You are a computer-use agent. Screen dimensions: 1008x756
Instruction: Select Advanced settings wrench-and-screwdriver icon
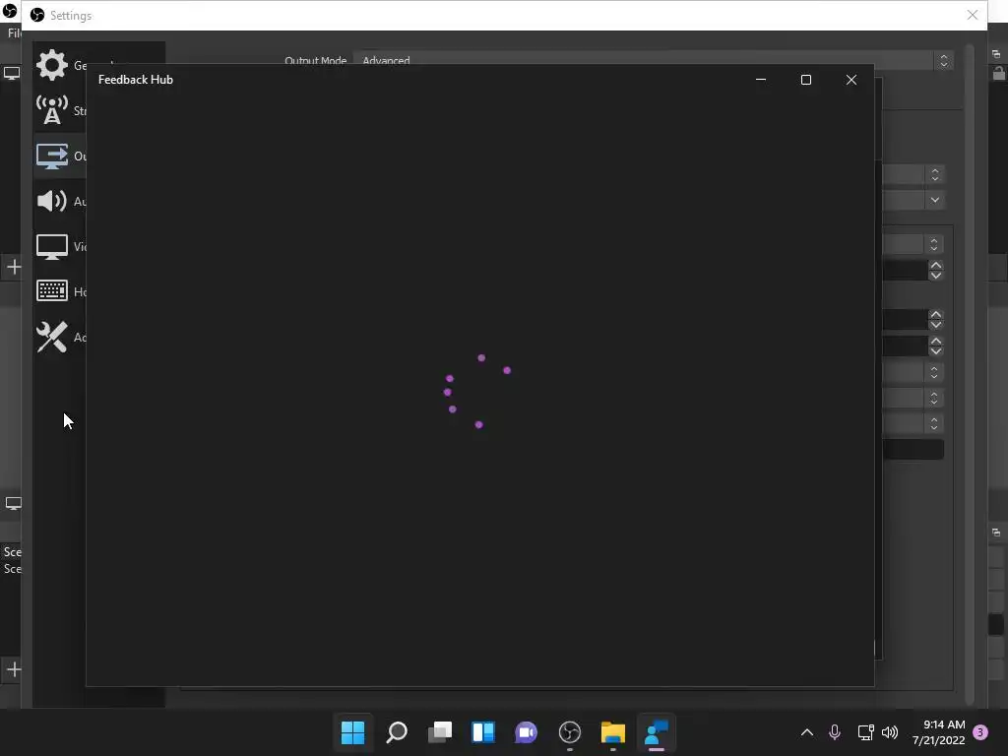pos(51,337)
